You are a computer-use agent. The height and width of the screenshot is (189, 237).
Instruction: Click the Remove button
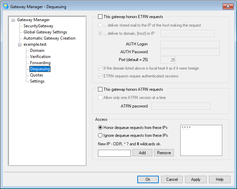[164, 153]
